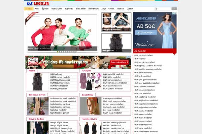Open H&M korse modelleri in İç Giyim list

112,80
